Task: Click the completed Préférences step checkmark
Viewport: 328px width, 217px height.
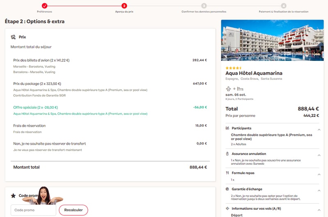Action: [x=45, y=6]
